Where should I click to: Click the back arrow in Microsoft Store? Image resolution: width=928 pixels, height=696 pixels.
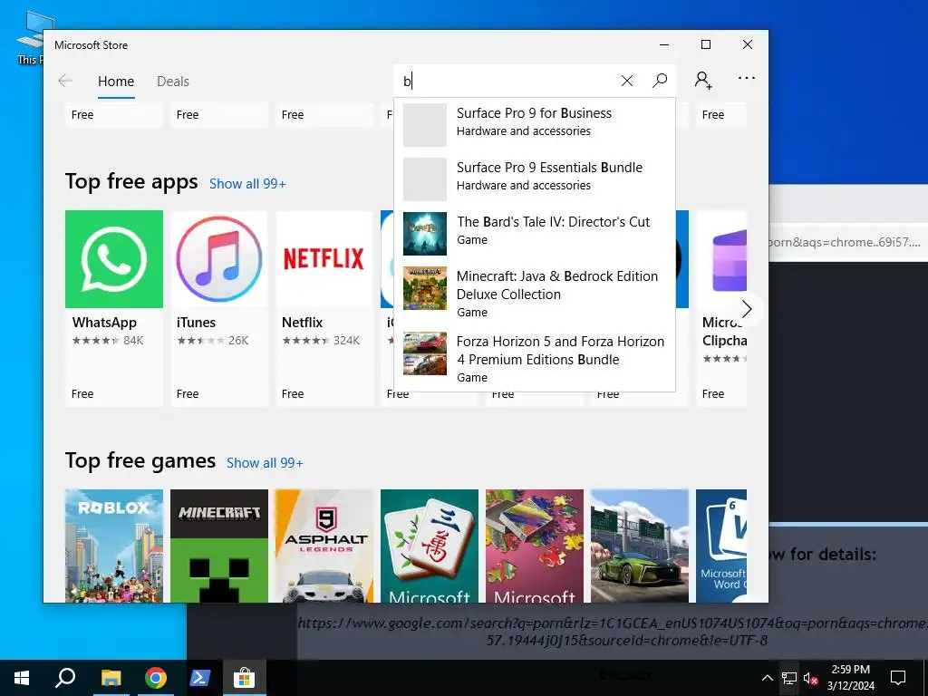[x=65, y=81]
